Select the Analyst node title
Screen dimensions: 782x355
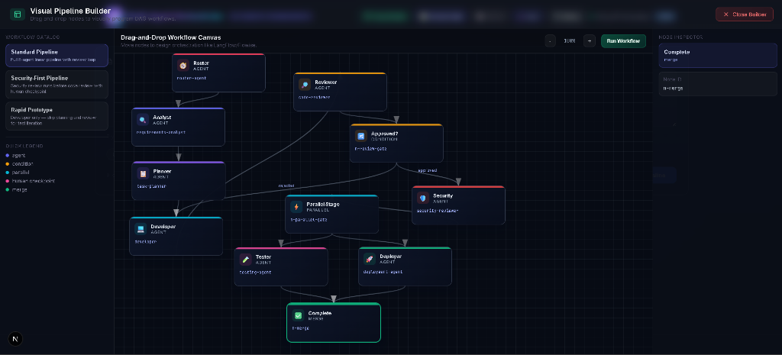[162, 117]
